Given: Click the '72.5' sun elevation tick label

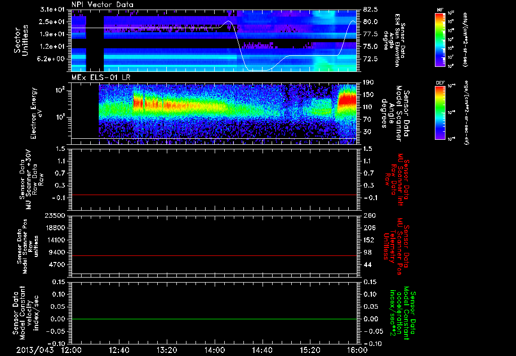Looking at the screenshot, I should (x=370, y=59).
